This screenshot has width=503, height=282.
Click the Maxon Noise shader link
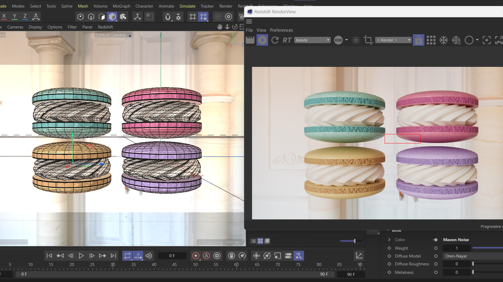click(x=456, y=239)
